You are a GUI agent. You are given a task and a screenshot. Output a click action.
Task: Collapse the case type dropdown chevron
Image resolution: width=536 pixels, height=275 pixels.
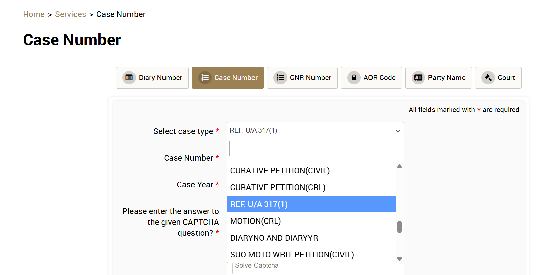point(398,131)
